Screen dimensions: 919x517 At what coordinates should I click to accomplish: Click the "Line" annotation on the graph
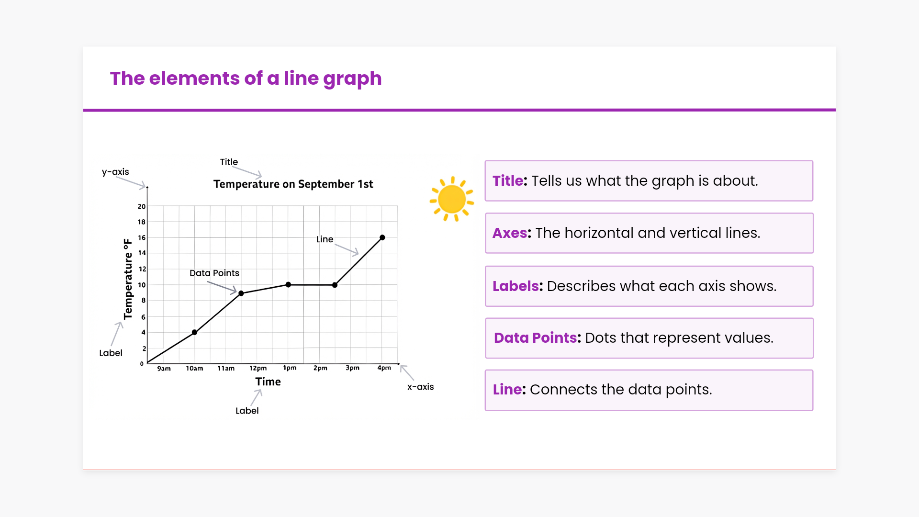pos(325,239)
